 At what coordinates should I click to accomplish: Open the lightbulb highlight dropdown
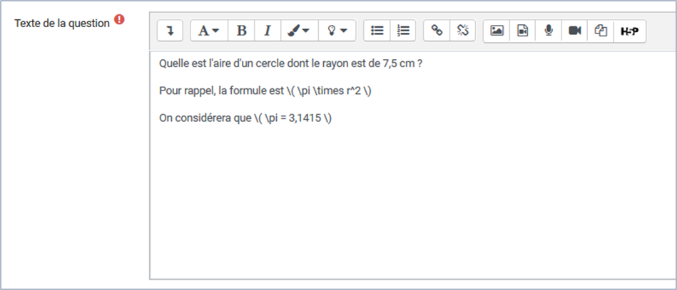[337, 31]
